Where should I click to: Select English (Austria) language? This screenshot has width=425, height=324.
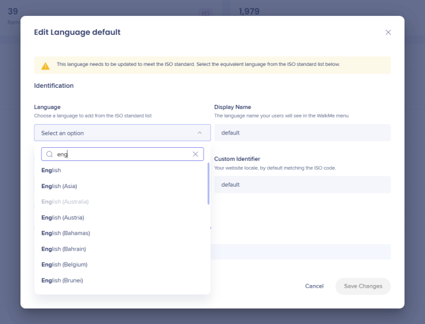63,217
